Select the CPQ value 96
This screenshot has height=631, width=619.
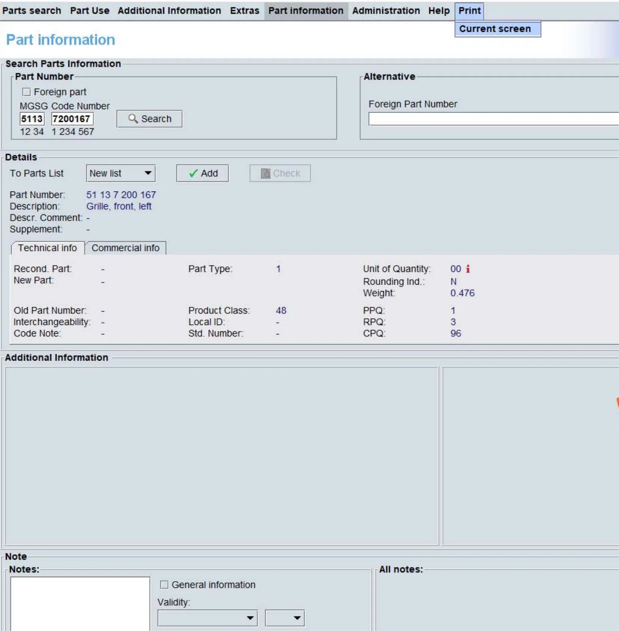click(456, 333)
